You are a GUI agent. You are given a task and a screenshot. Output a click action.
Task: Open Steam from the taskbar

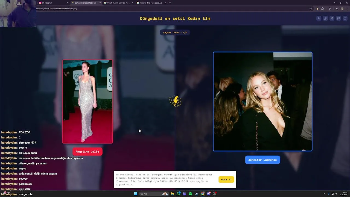point(197,194)
